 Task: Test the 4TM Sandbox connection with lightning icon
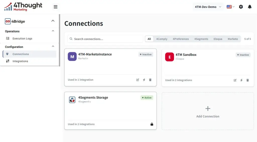point(241,80)
